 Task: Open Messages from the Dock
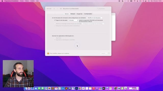point(43,88)
